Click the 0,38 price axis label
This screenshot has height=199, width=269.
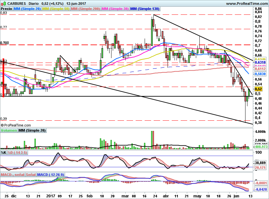coord(258,123)
